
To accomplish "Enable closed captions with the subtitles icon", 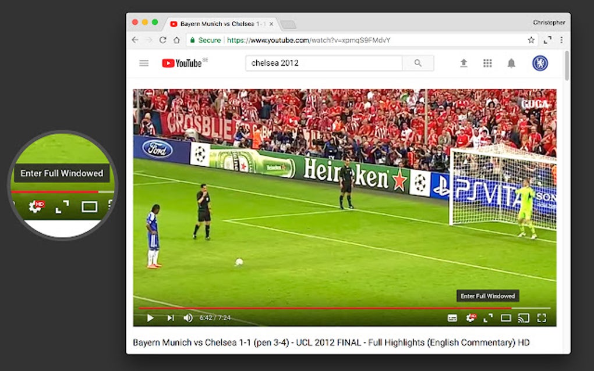I will click(x=452, y=318).
